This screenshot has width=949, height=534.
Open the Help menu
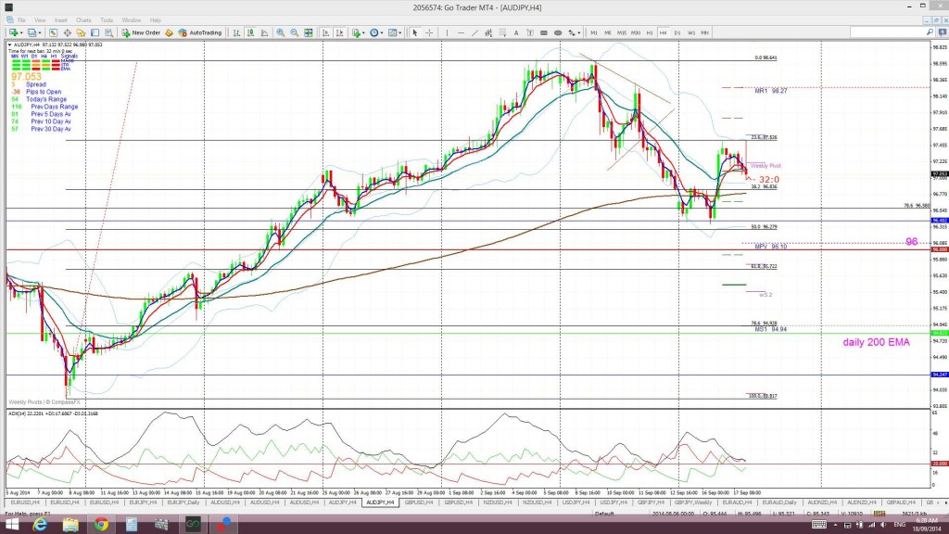pyautogui.click(x=156, y=20)
